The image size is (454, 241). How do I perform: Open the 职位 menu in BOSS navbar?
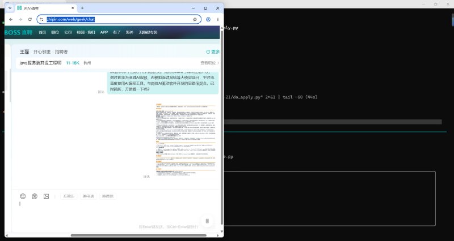pos(55,32)
